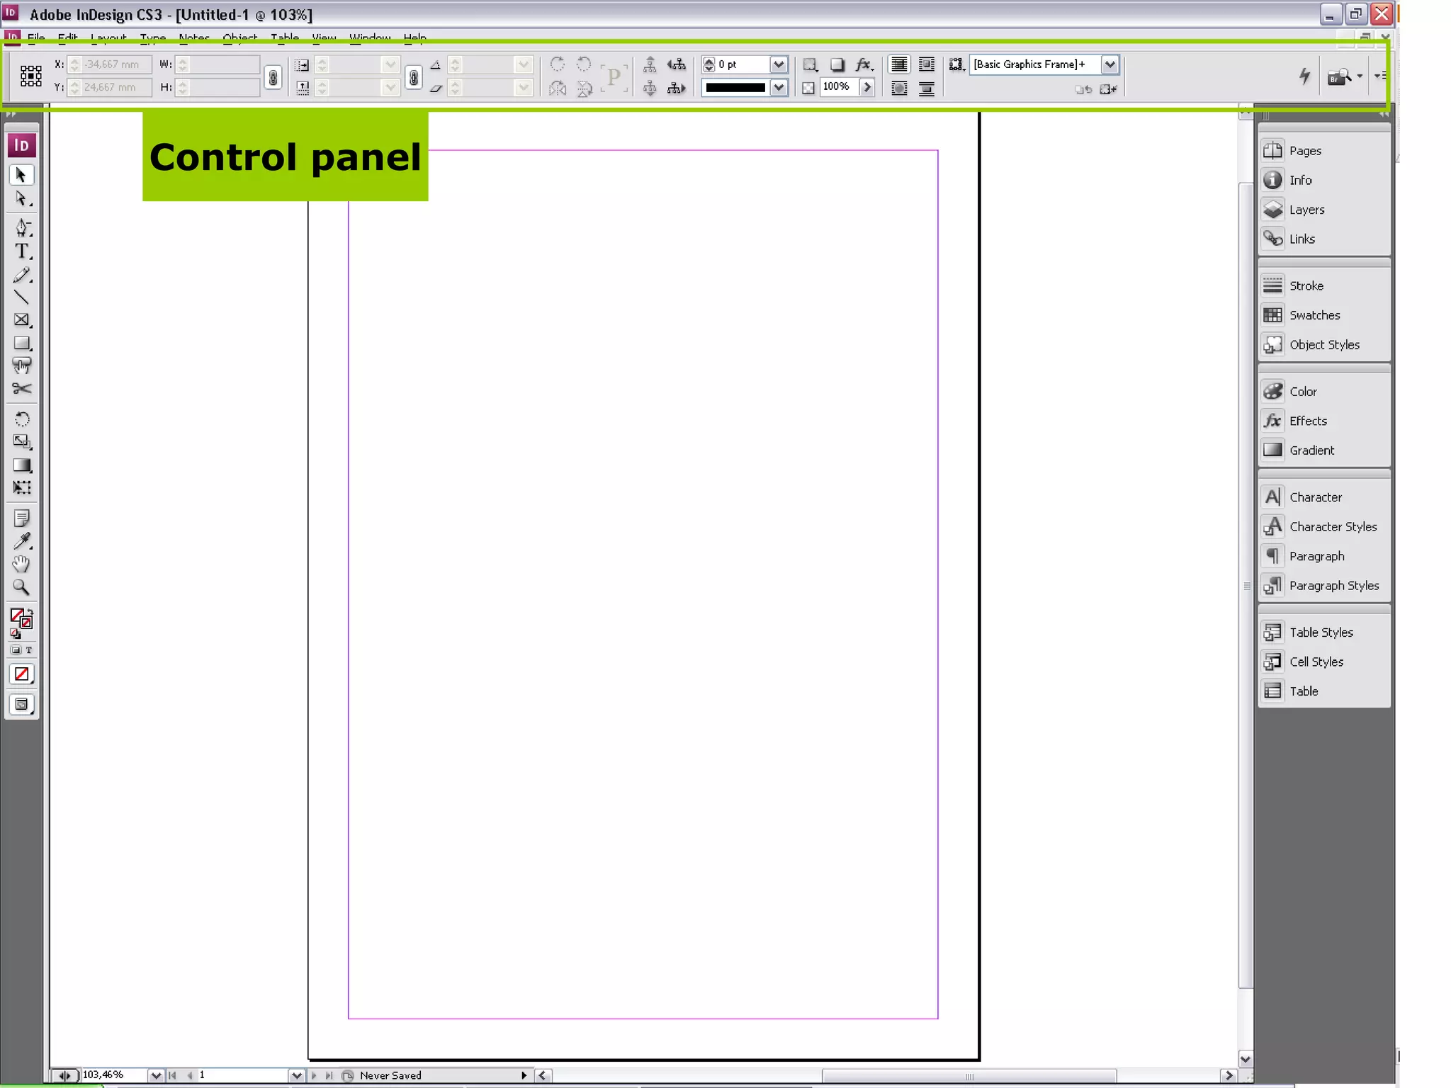Open the stroke weight dropdown

(779, 64)
